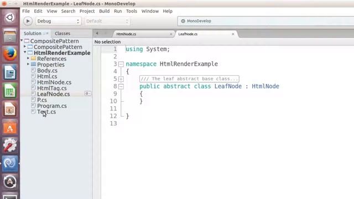Open the Search menu
This screenshot has height=199, width=354.
click(x=68, y=11)
